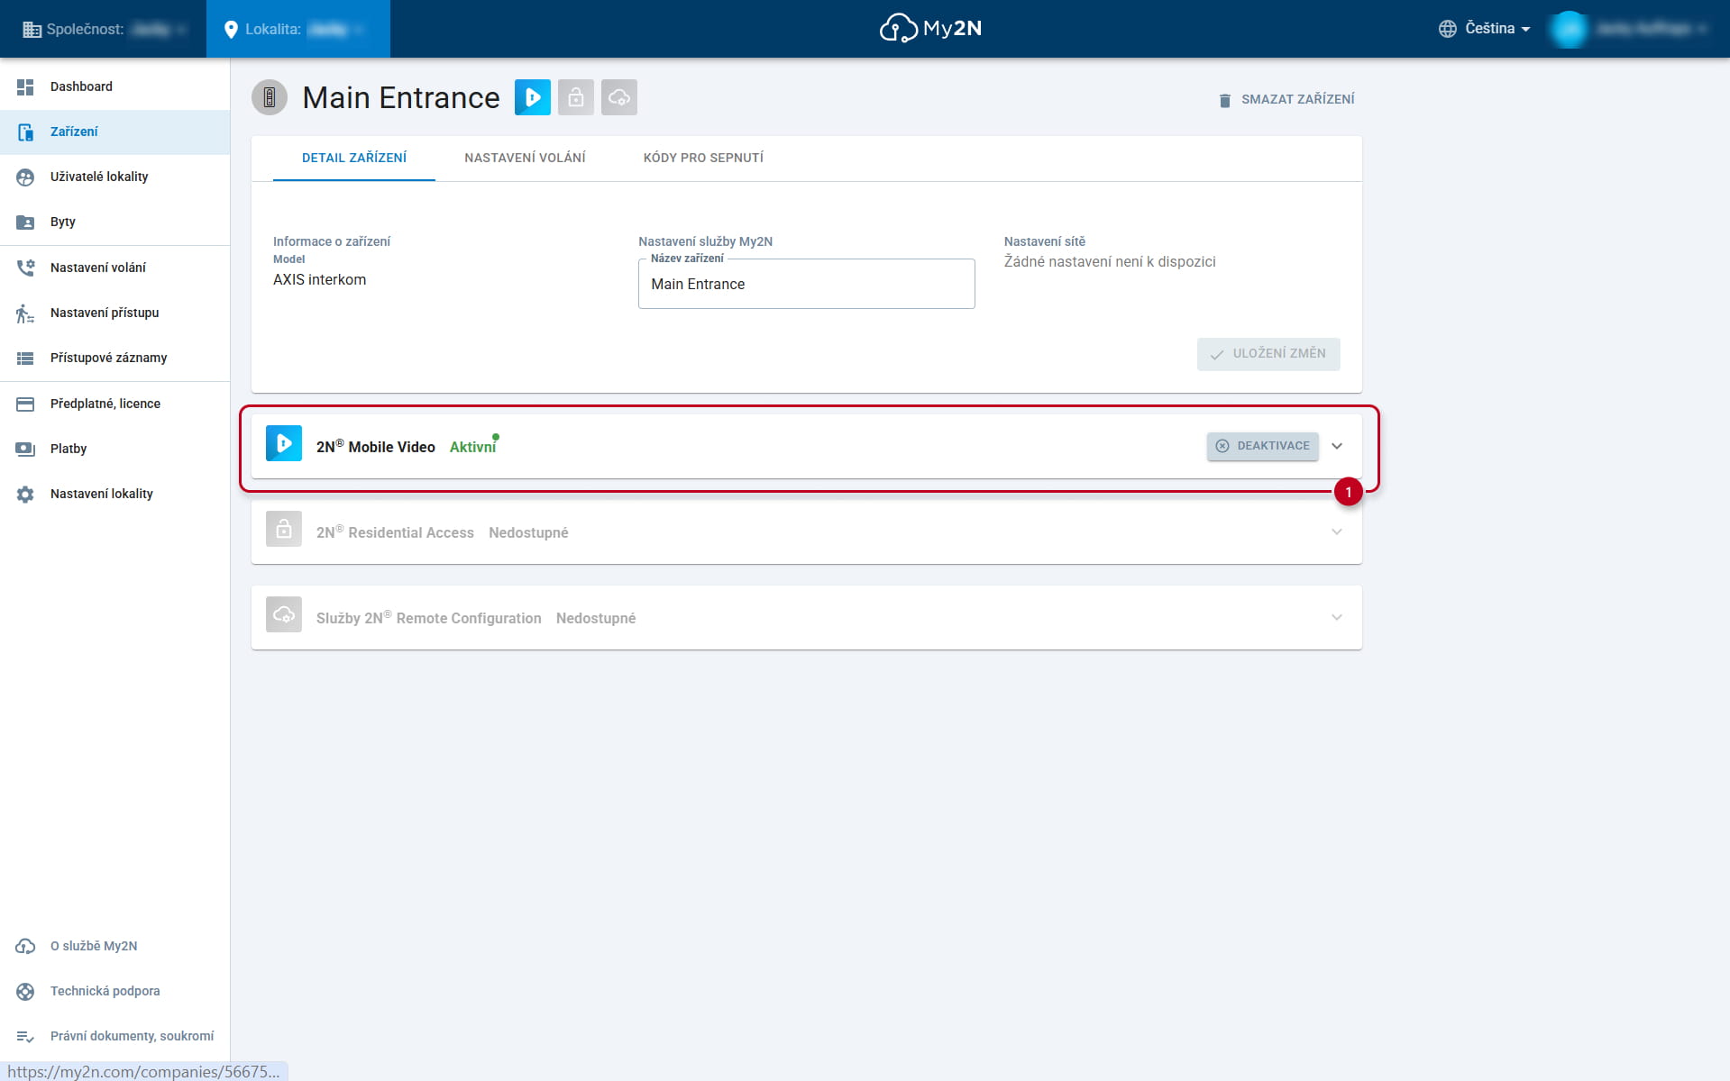Open Nastavení lokality in sidebar
1730x1081 pixels.
[x=115, y=494]
